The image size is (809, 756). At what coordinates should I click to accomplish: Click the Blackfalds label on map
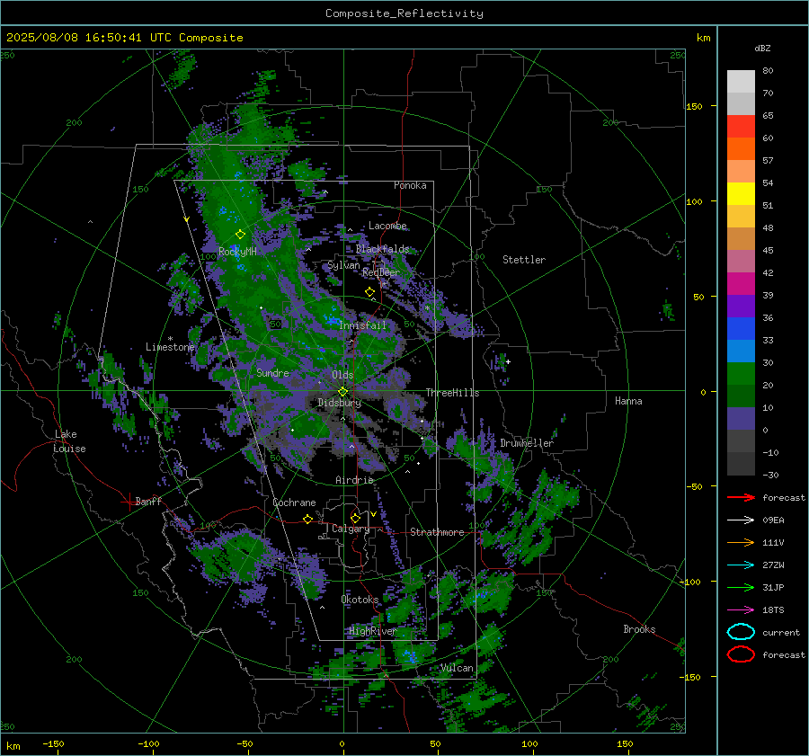[382, 249]
